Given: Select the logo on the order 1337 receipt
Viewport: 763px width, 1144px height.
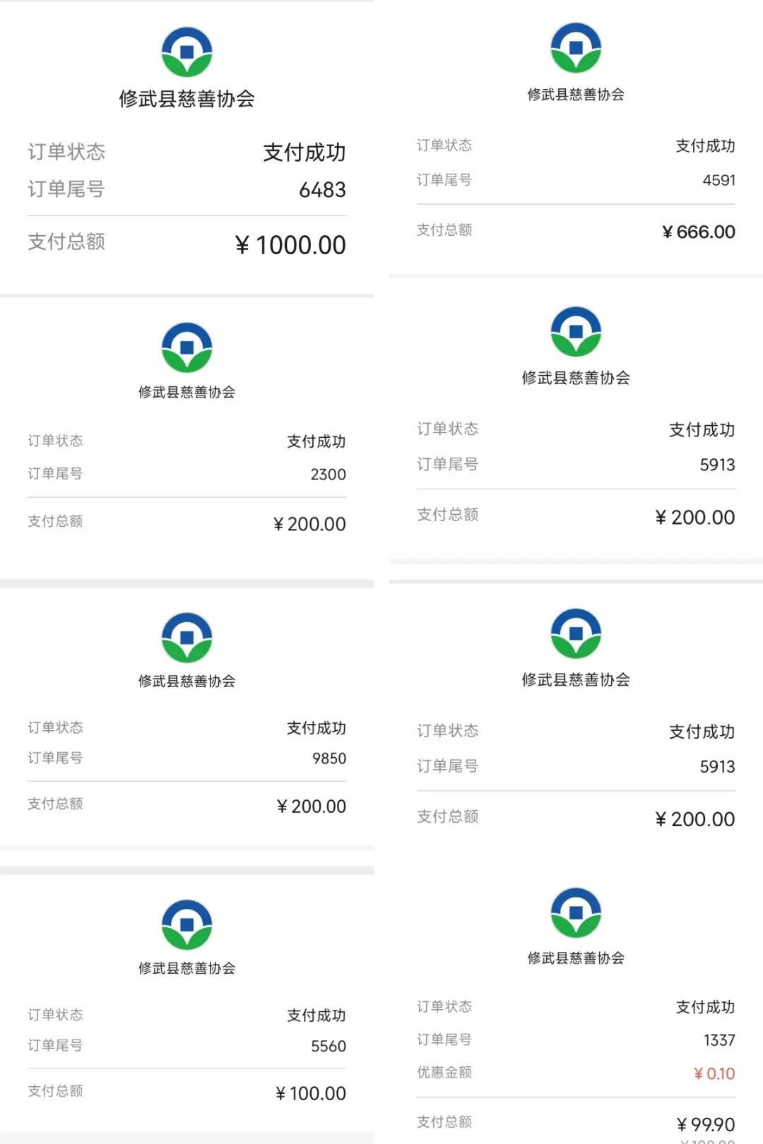Looking at the screenshot, I should pyautogui.click(x=576, y=913).
